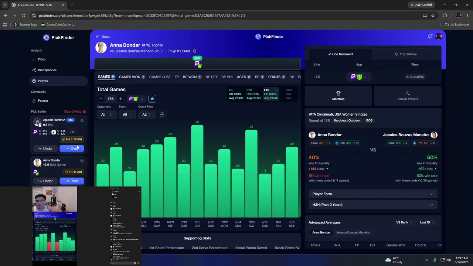Switch to BP RET stat tab
Screen dimensions: 473x266
tap(211, 77)
